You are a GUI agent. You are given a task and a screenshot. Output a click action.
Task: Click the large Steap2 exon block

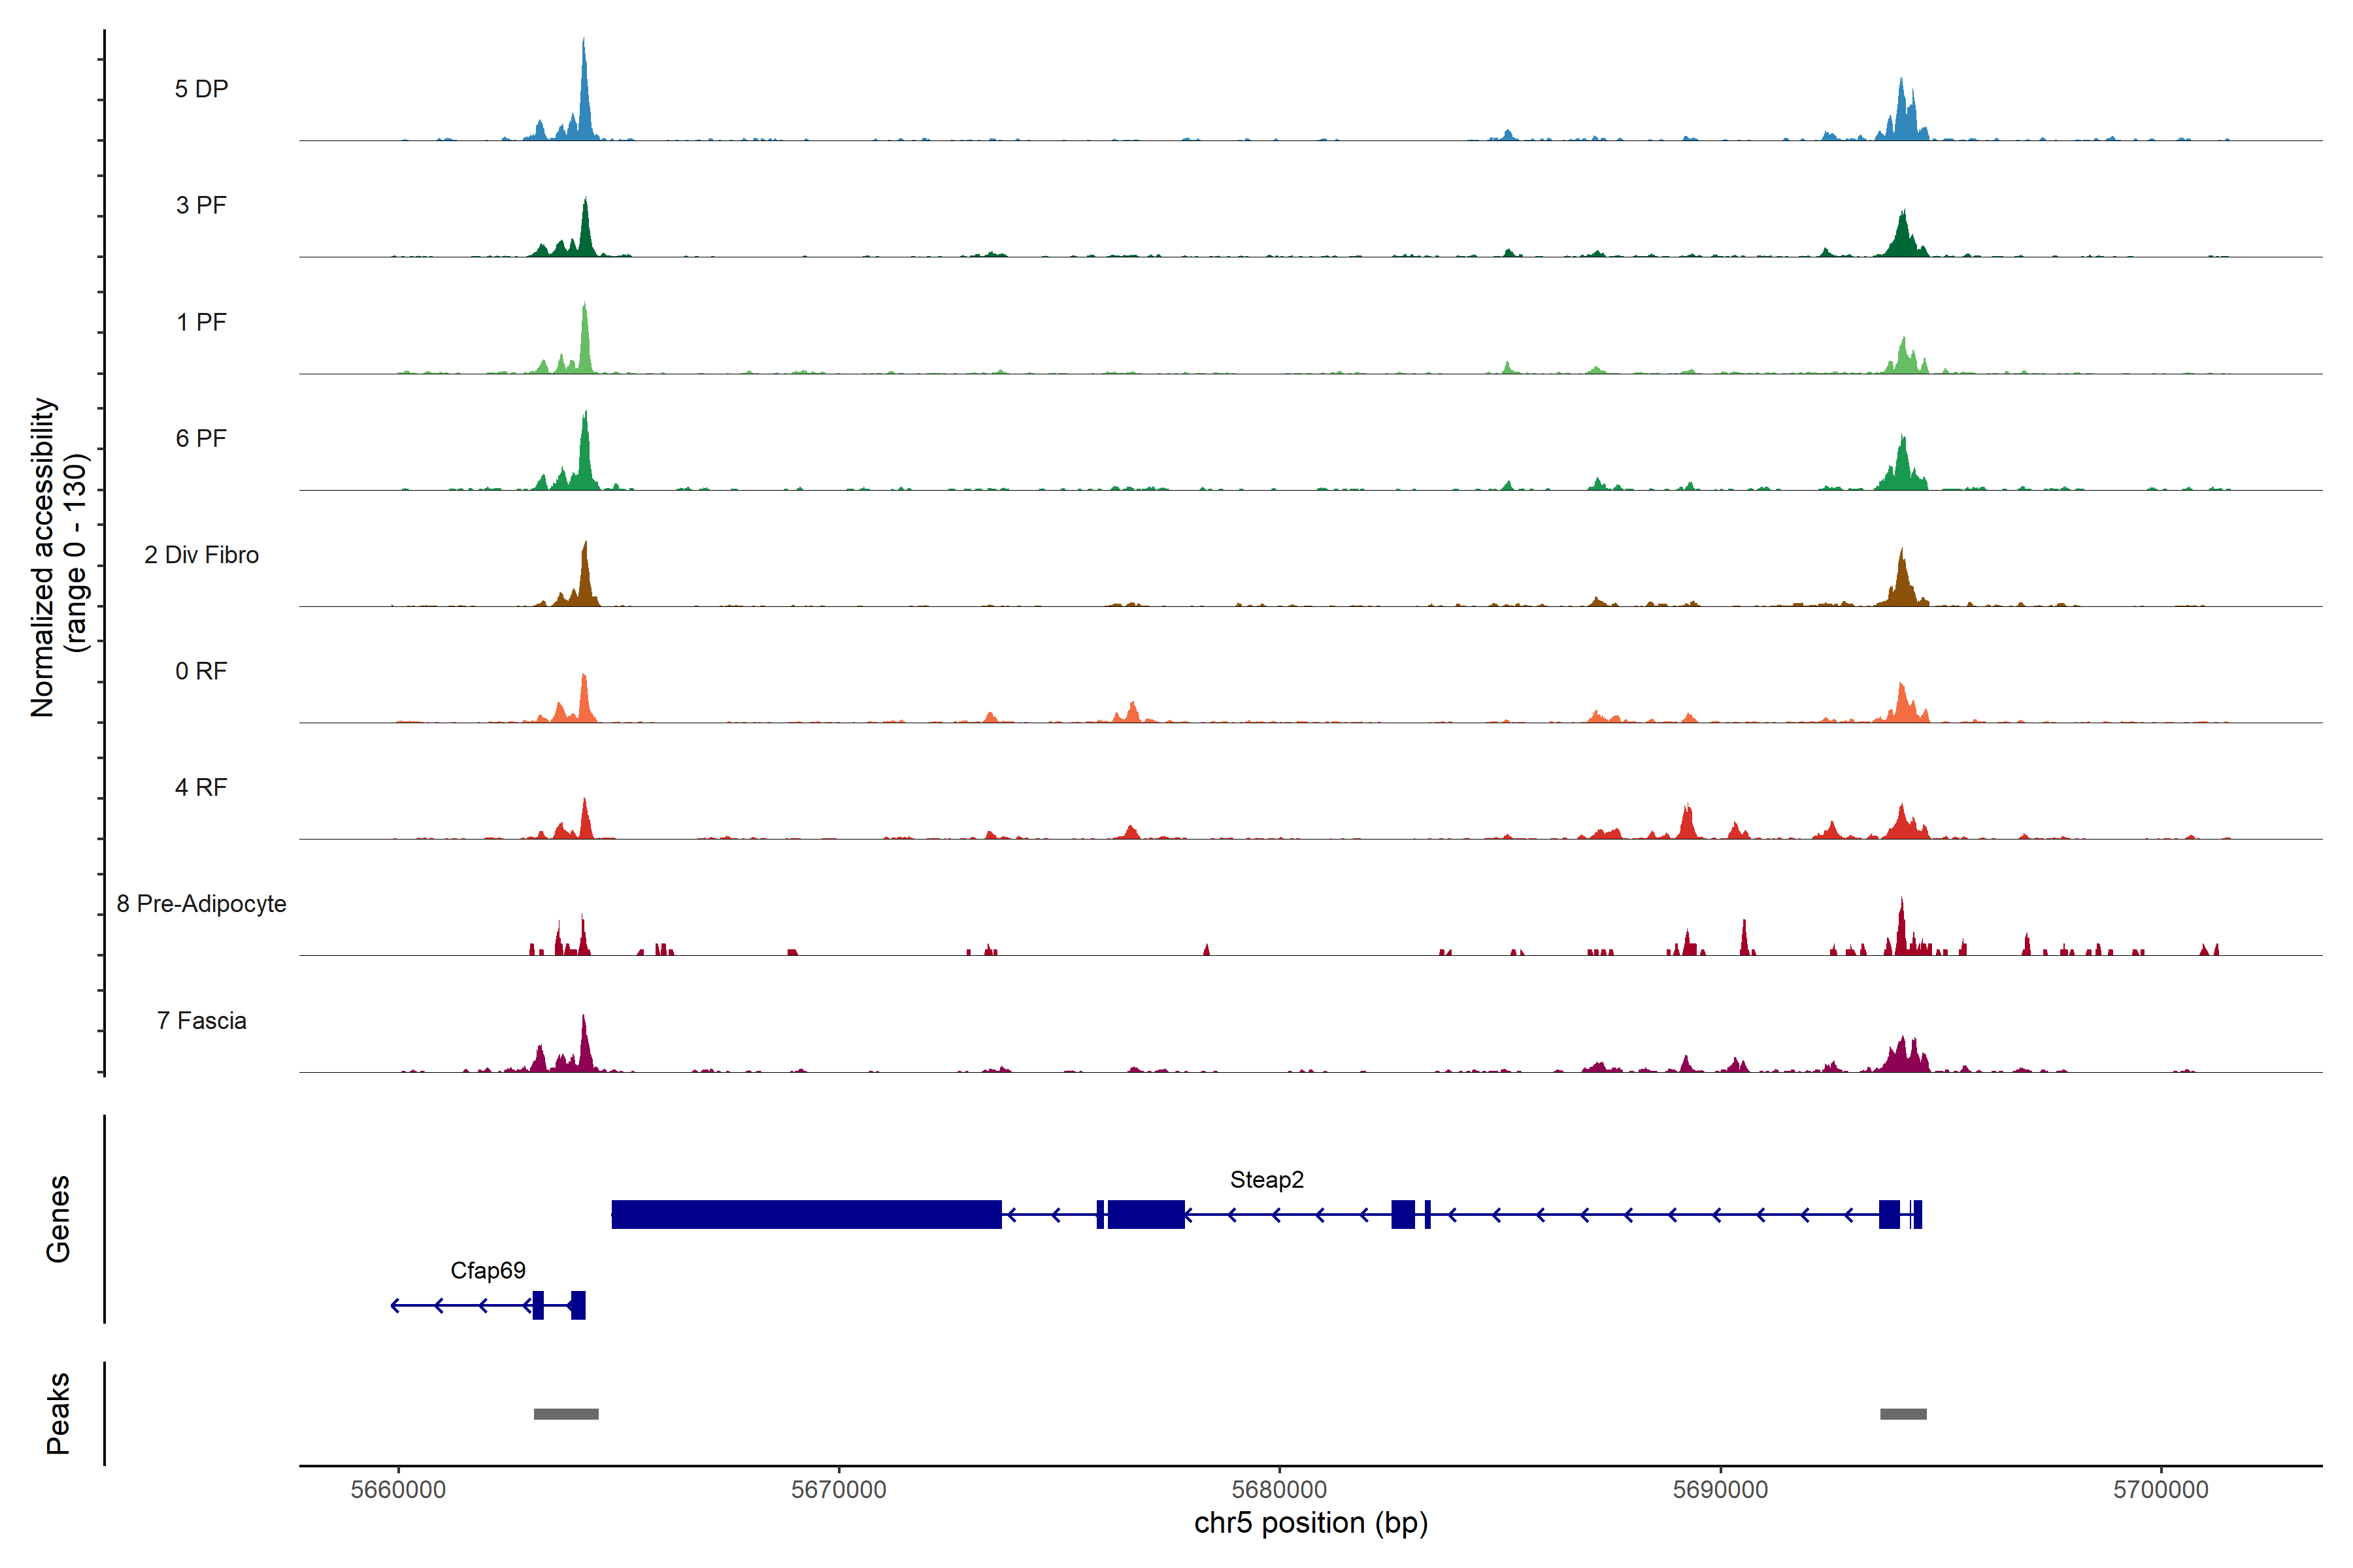point(807,1214)
